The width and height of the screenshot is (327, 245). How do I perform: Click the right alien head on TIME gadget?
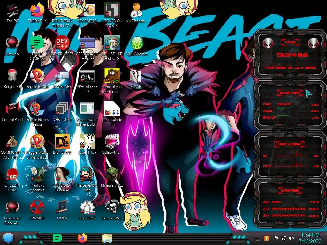pos(314,43)
